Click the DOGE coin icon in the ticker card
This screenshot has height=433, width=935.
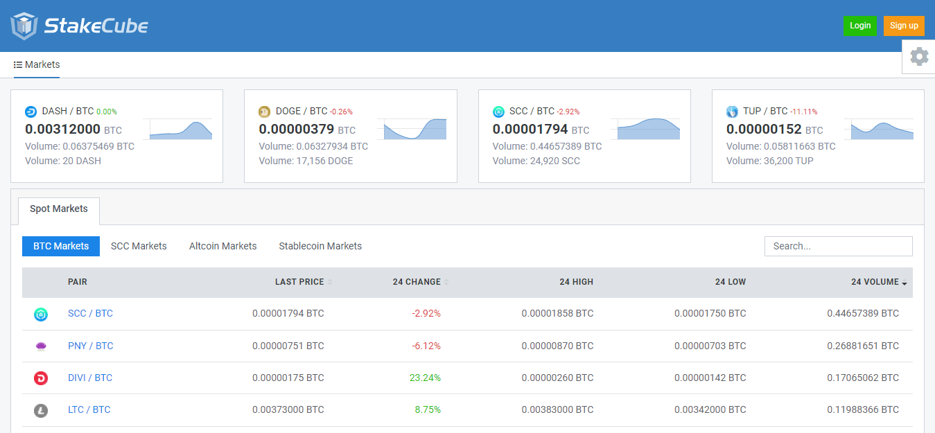tap(264, 112)
